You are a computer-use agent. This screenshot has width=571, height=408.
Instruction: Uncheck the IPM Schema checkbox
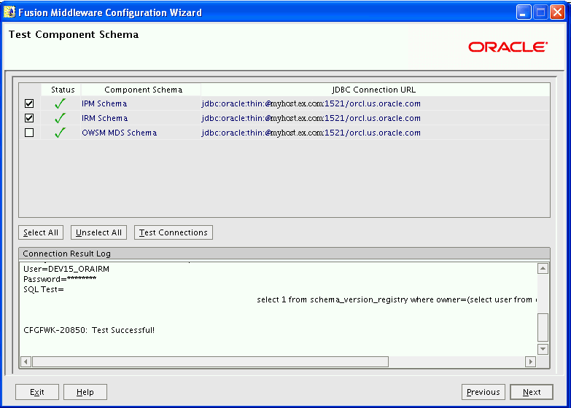point(29,103)
